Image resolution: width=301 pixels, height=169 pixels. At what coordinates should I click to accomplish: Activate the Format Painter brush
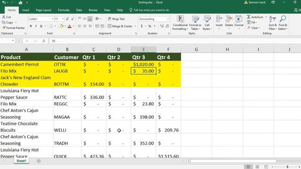[x=4, y=28]
